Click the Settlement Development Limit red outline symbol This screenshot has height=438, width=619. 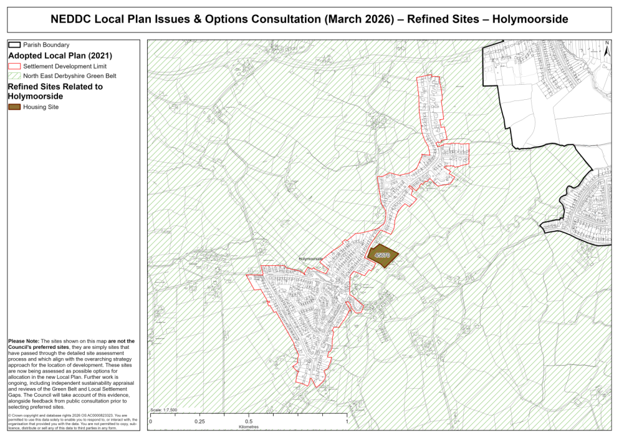pyautogui.click(x=14, y=66)
